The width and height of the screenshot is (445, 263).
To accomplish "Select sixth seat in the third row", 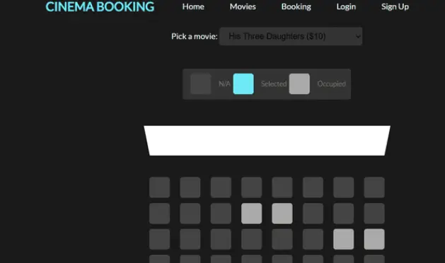I will 313,239.
